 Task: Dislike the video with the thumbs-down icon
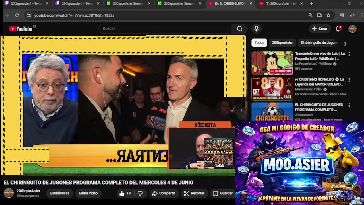[x=140, y=193]
